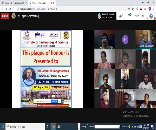The height and width of the screenshot is (130, 156).
Task: Open Cortana circle icon on taskbar
Action: pos(48,127)
